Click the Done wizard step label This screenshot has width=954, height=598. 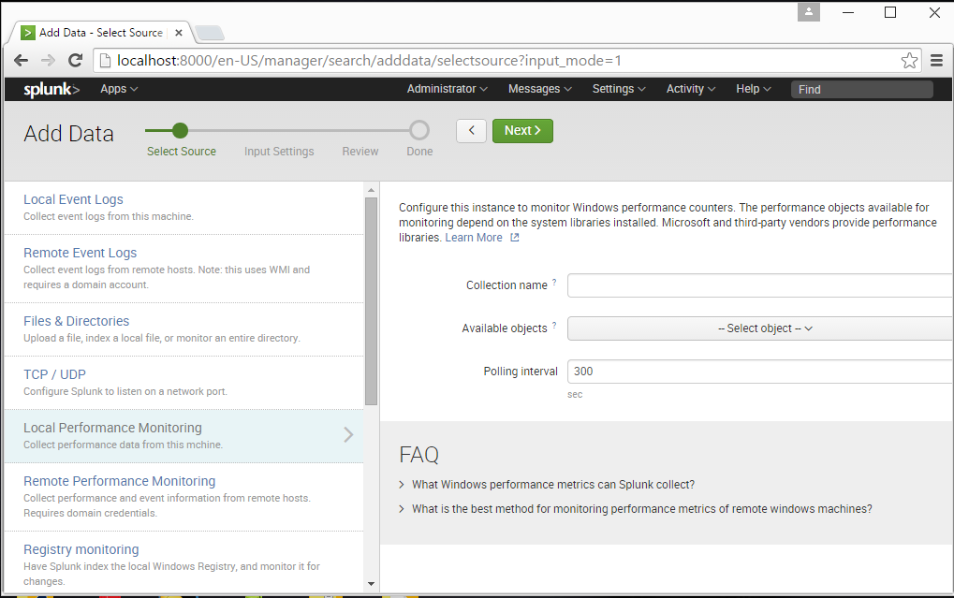[x=419, y=152]
